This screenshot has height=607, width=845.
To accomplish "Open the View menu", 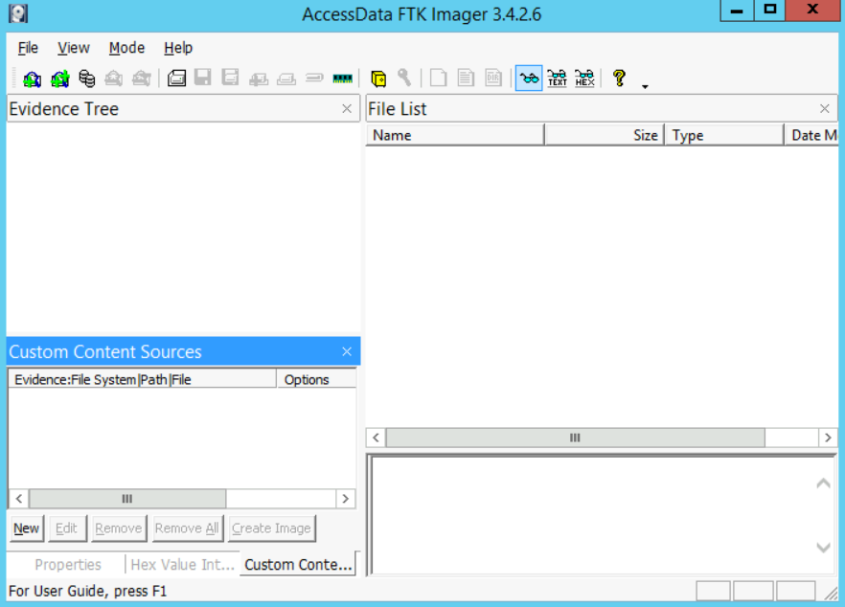I will (73, 48).
